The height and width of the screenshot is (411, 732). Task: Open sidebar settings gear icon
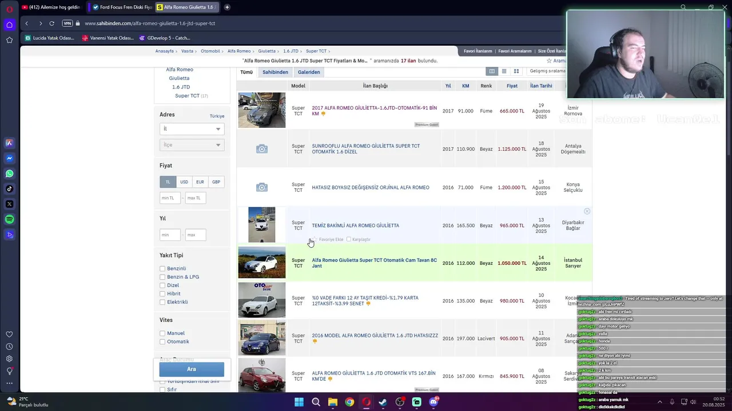point(9,358)
